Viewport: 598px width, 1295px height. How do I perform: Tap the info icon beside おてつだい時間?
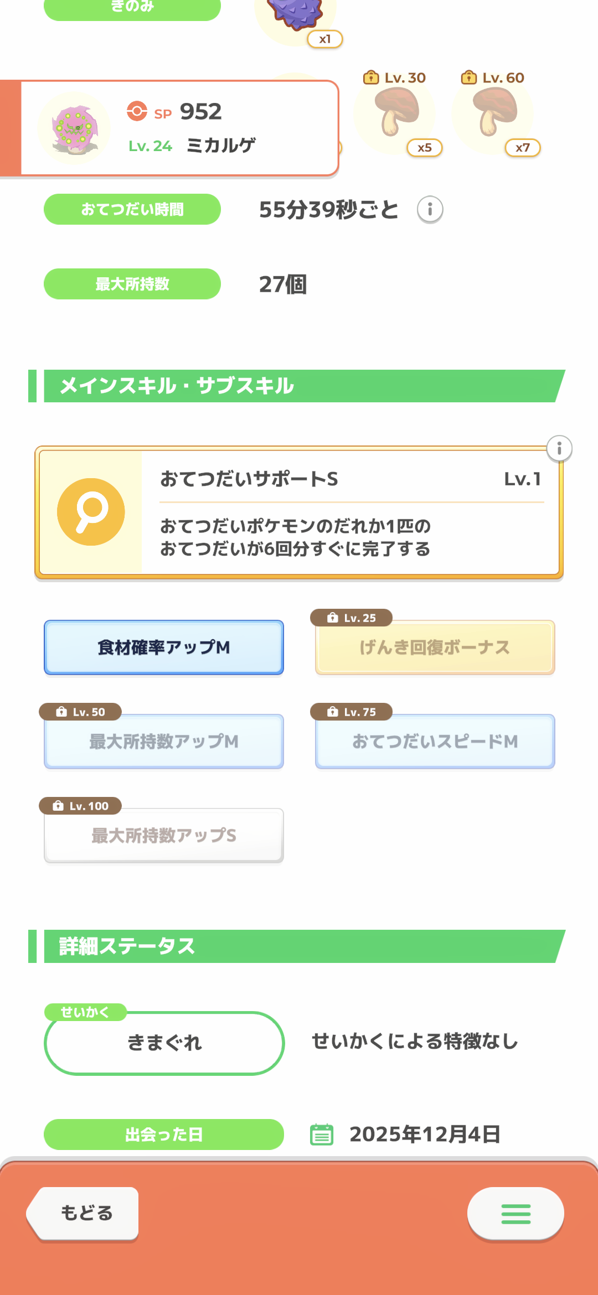[x=430, y=210]
